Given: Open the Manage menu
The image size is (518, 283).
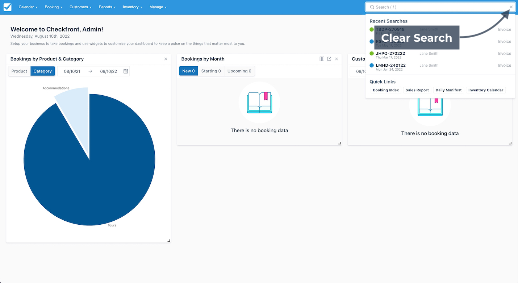Looking at the screenshot, I should click(x=158, y=7).
